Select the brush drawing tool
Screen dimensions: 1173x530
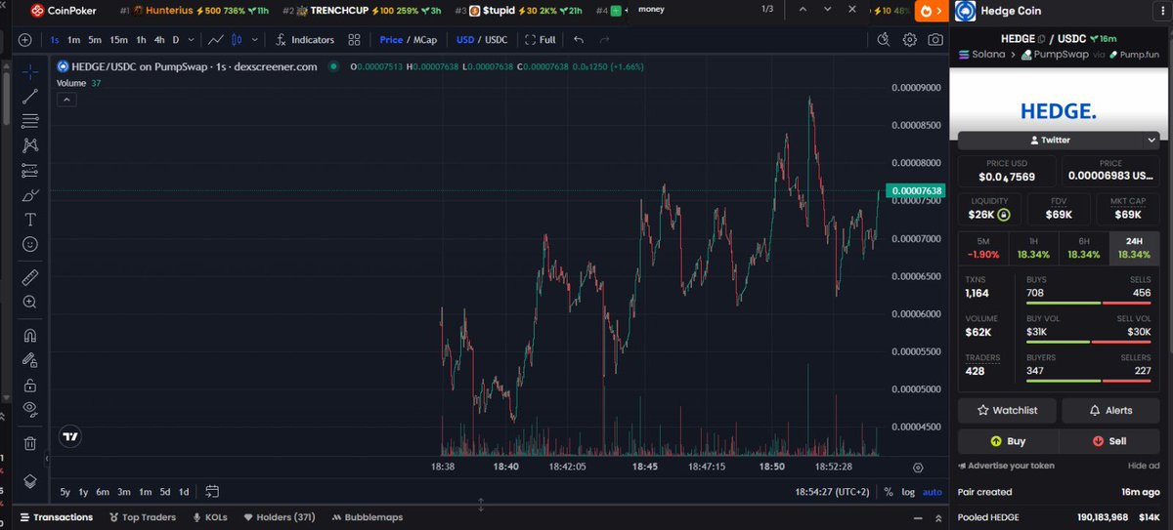(x=30, y=195)
